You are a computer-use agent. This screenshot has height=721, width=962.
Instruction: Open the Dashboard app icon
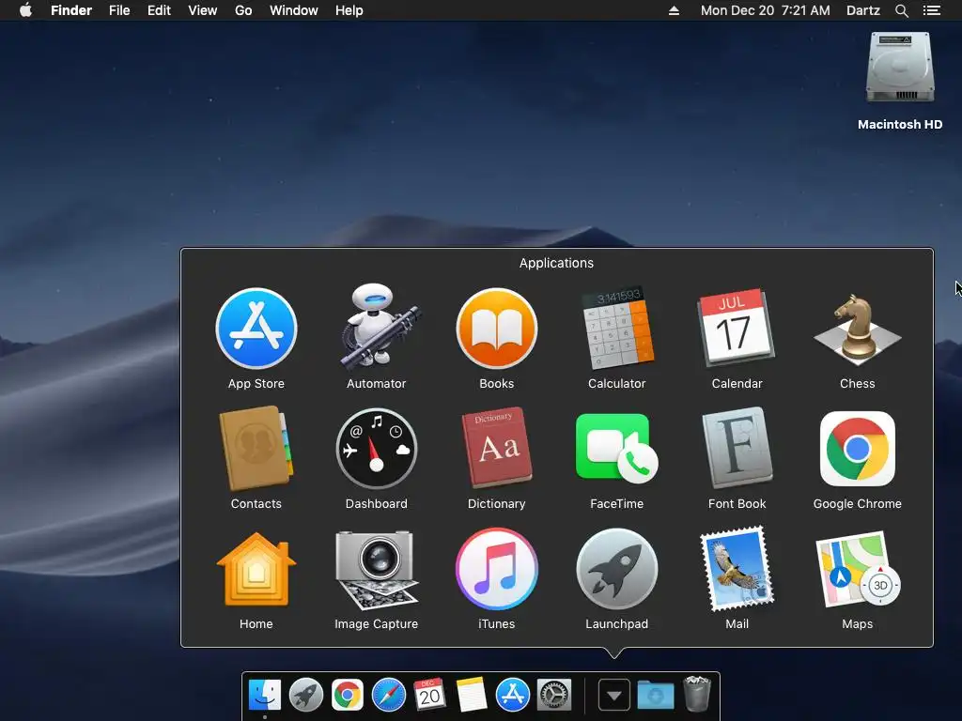tap(376, 449)
